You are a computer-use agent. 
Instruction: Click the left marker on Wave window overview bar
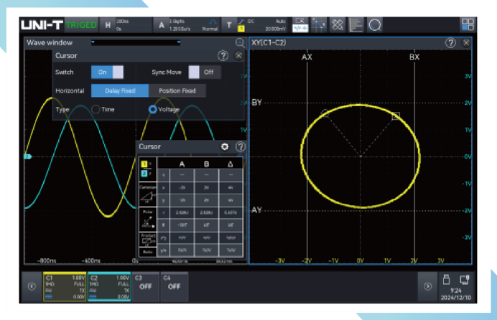coord(93,42)
